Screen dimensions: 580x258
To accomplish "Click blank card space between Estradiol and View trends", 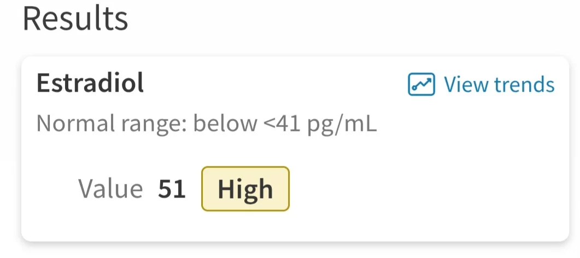I will coord(273,83).
